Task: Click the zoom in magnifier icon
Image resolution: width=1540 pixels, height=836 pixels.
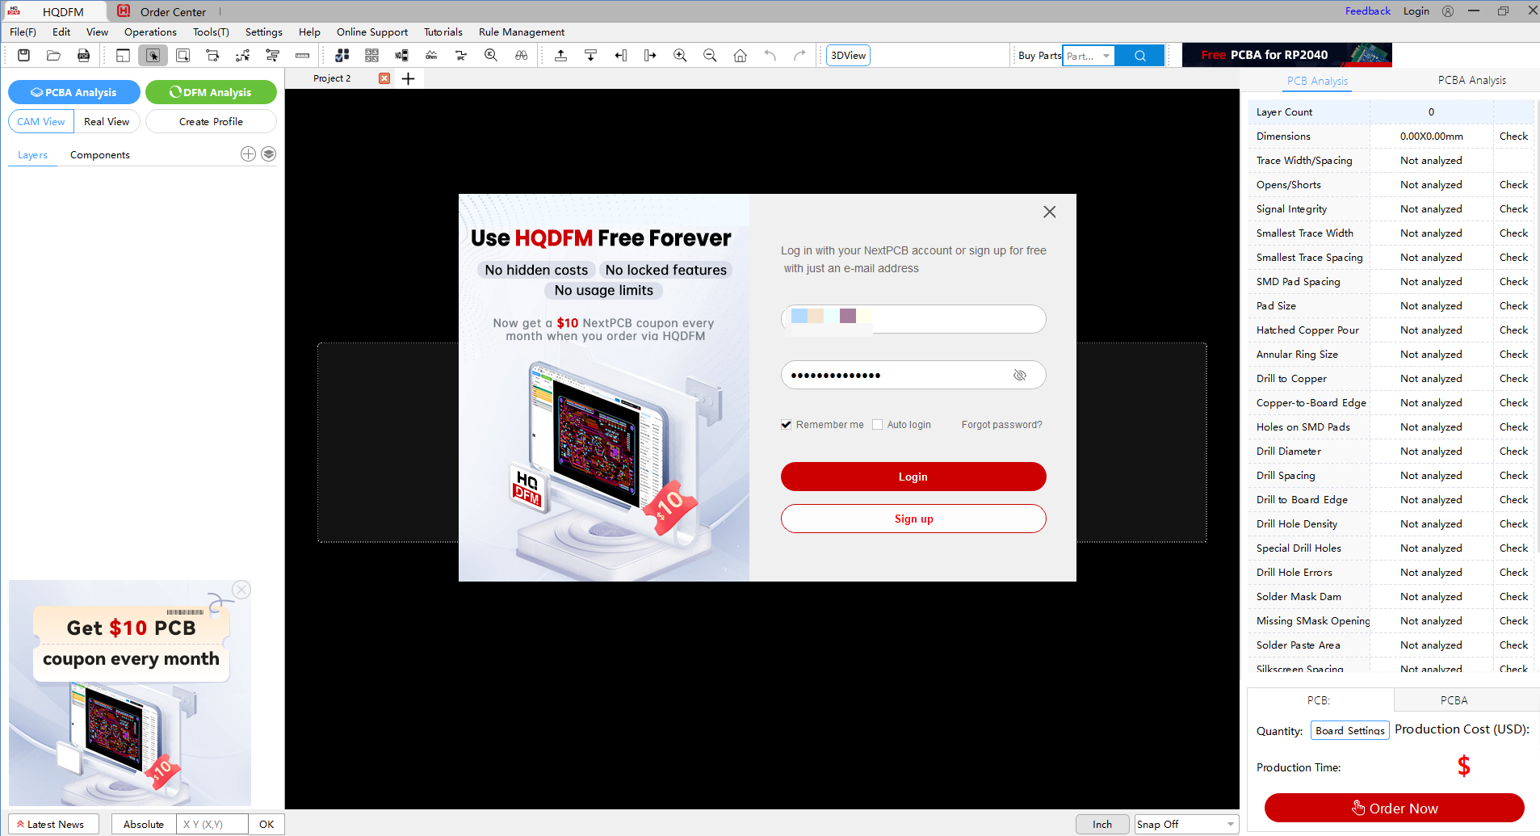Action: tap(680, 56)
